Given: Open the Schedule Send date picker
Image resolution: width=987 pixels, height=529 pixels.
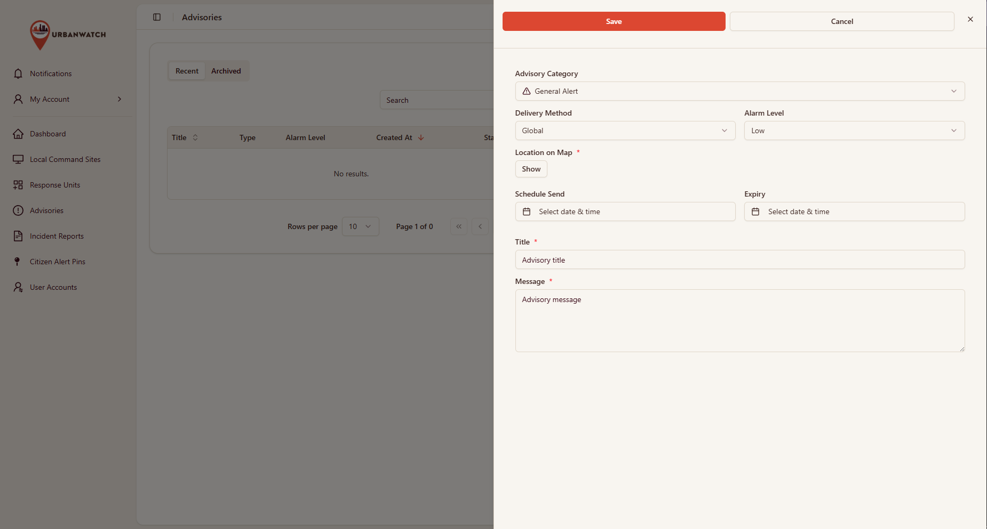Looking at the screenshot, I should (625, 211).
